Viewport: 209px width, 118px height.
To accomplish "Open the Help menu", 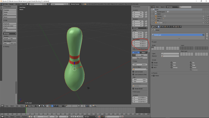I will click(23, 4).
